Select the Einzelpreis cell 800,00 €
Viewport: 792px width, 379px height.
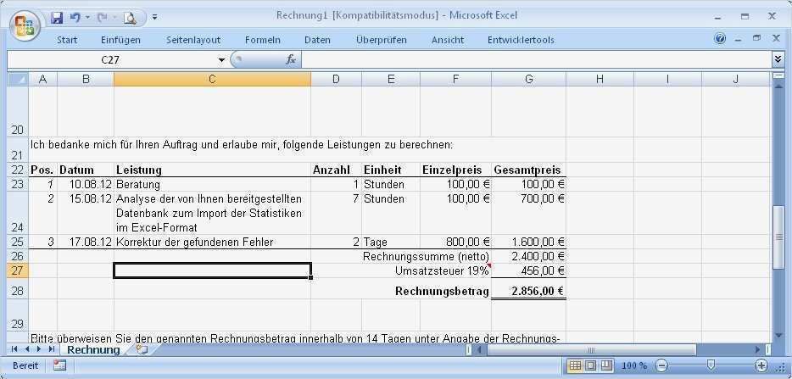click(x=455, y=242)
